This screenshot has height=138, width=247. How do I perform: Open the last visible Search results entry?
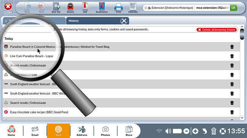click(x=121, y=103)
